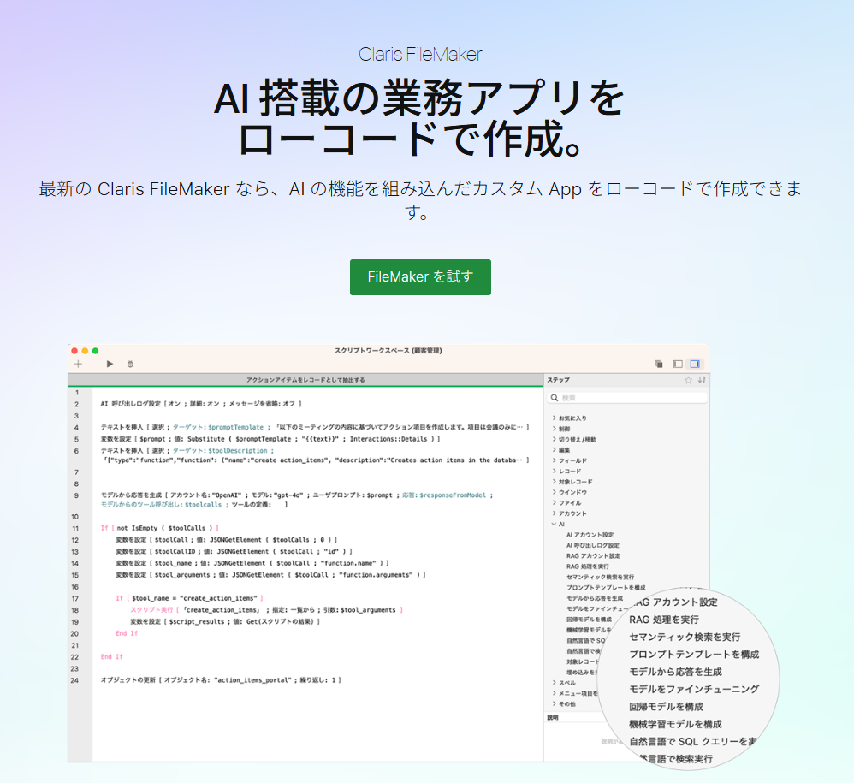Click the yellow minimize window button
The height and width of the screenshot is (783, 854).
tap(85, 351)
